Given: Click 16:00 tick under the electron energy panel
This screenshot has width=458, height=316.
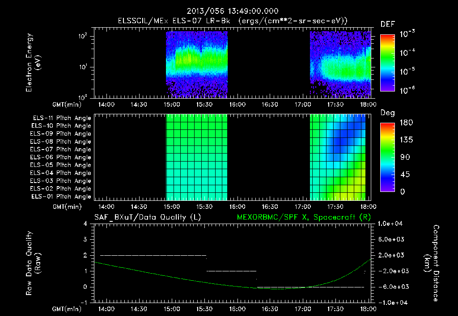Looking at the screenshot, I should click(237, 104).
